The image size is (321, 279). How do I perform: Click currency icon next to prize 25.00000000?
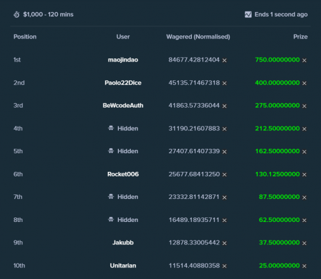pos(304,266)
